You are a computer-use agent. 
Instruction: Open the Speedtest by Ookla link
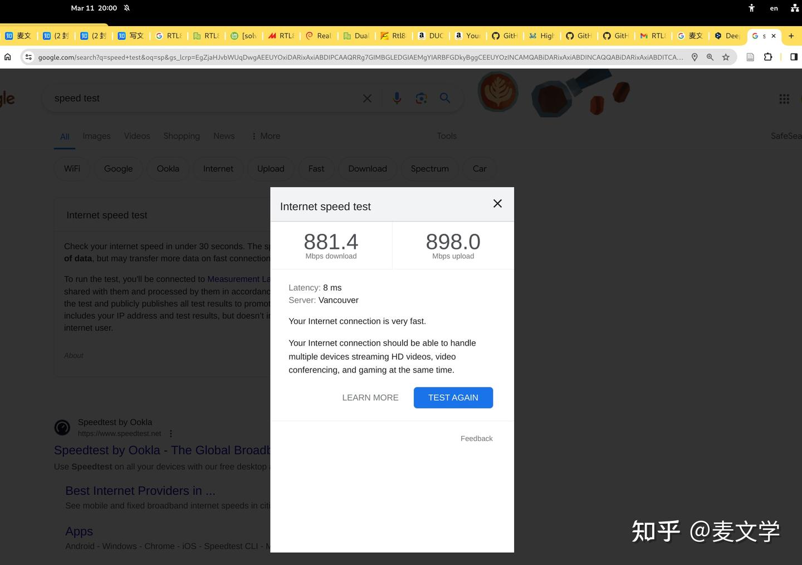pos(163,450)
